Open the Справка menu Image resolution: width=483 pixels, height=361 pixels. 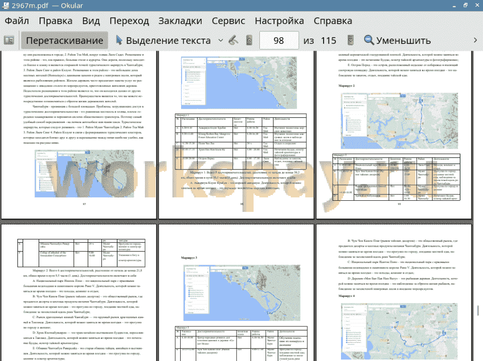(333, 21)
